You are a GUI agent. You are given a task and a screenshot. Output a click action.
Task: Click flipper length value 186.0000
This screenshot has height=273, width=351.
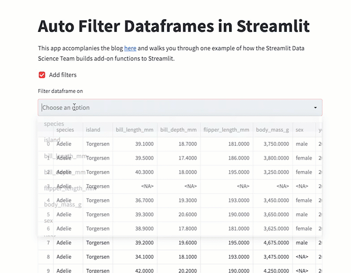click(227, 158)
